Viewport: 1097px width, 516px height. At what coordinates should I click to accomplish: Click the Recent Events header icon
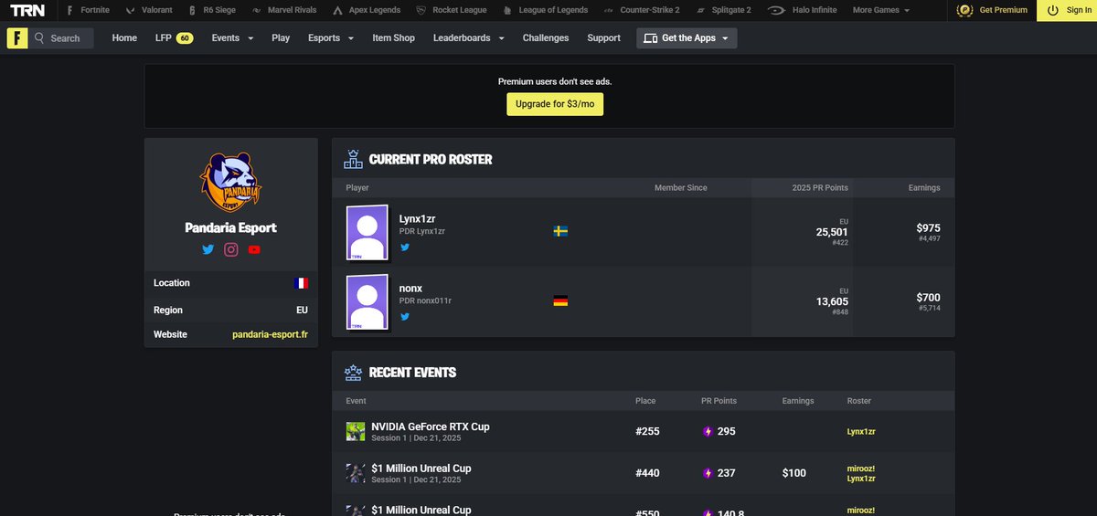click(x=353, y=373)
